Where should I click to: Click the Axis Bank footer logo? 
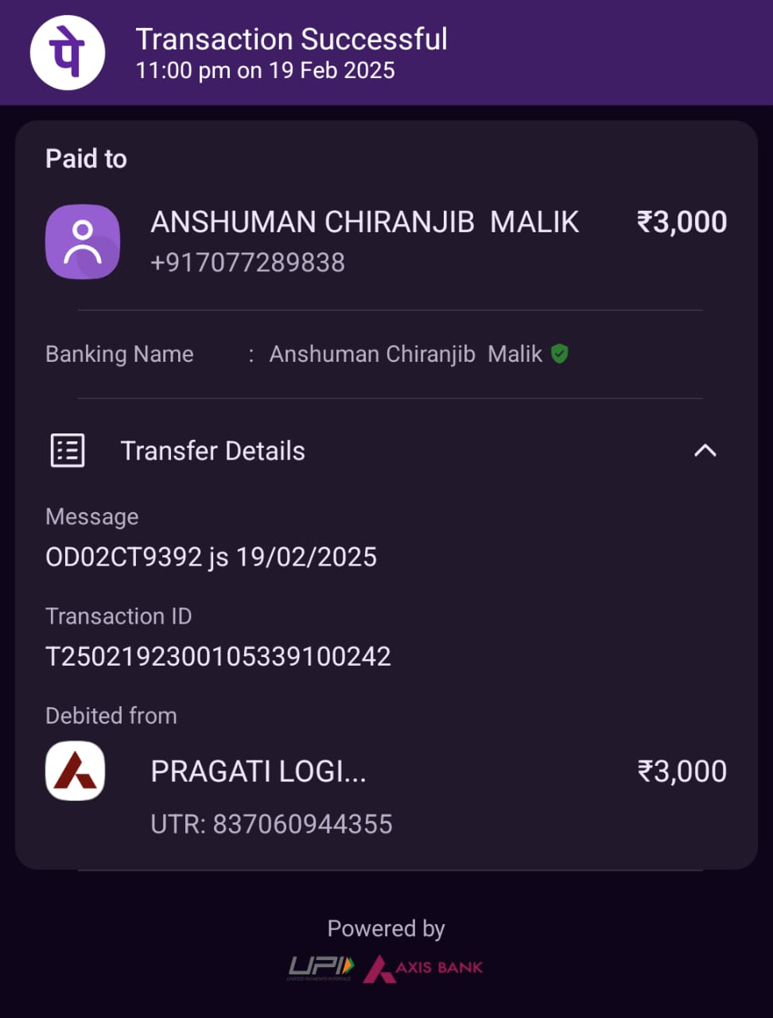click(x=424, y=968)
